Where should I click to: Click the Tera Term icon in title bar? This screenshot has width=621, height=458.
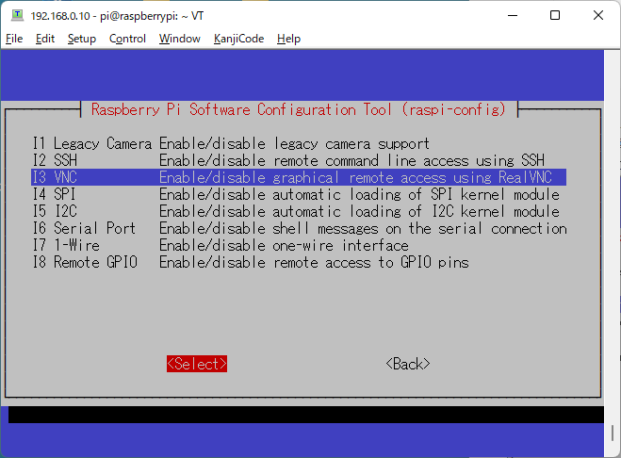coord(16,15)
